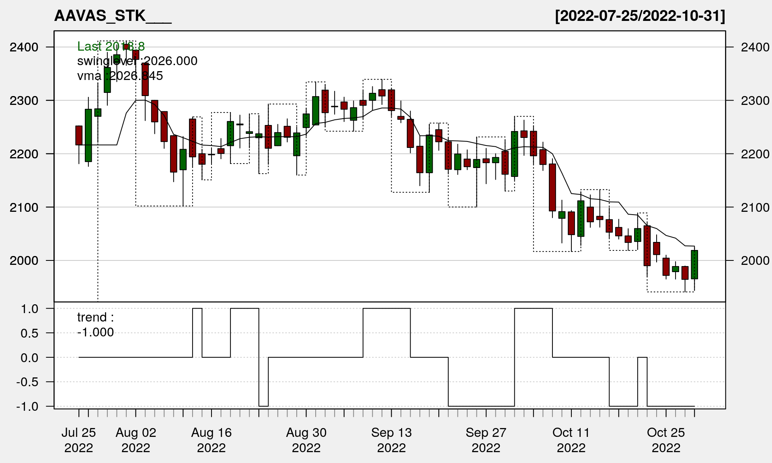
Task: Click the green Last price label
Action: pos(111,47)
